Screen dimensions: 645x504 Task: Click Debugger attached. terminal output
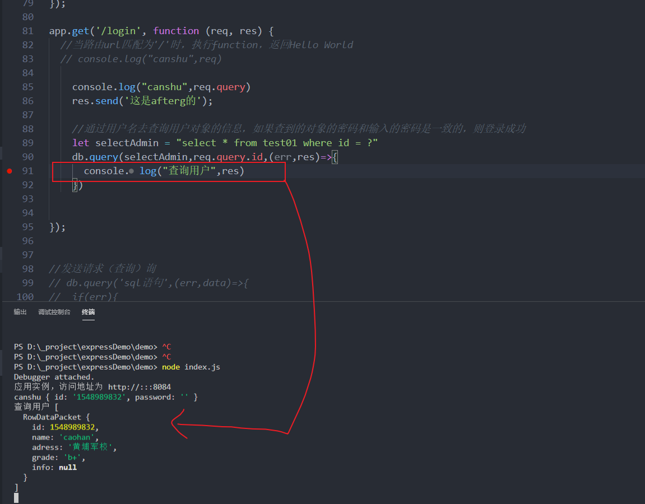tap(54, 377)
